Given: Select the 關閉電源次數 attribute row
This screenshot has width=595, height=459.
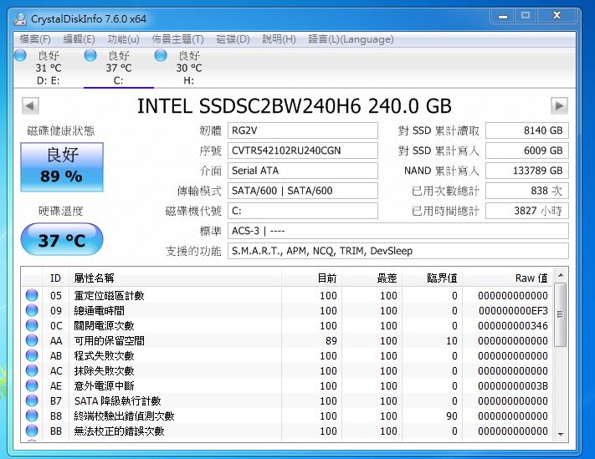Looking at the screenshot, I should (x=287, y=325).
